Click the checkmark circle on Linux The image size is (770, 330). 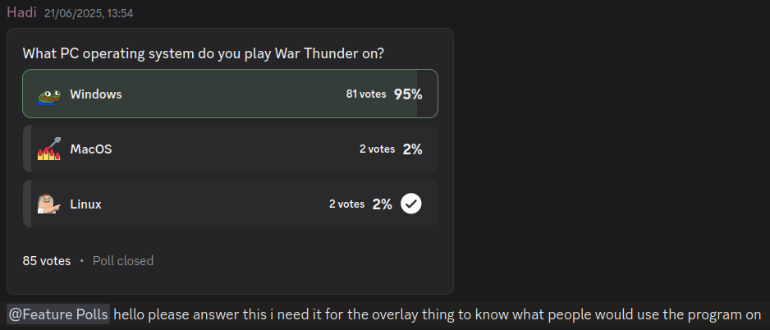pyautogui.click(x=411, y=204)
